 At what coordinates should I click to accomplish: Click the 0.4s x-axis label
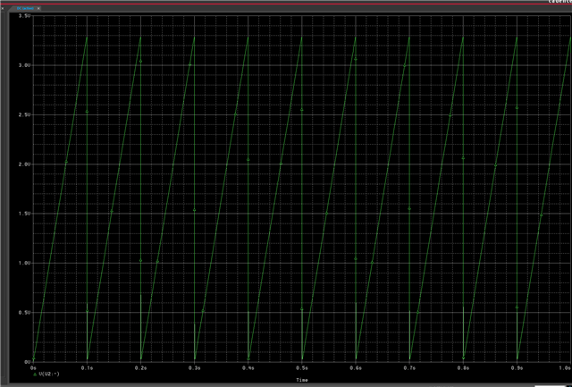[x=248, y=368]
